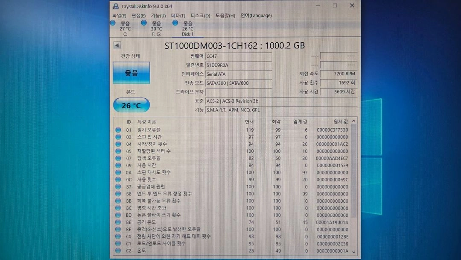Click the status icon of row BB 회복 불가능 오류
Image resolution: width=461 pixels, height=260 pixels.
118,201
